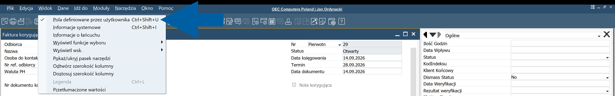This screenshot has height=96, width=615.
Task: Open chart with dollar sign icon
Action: click(314, 21)
